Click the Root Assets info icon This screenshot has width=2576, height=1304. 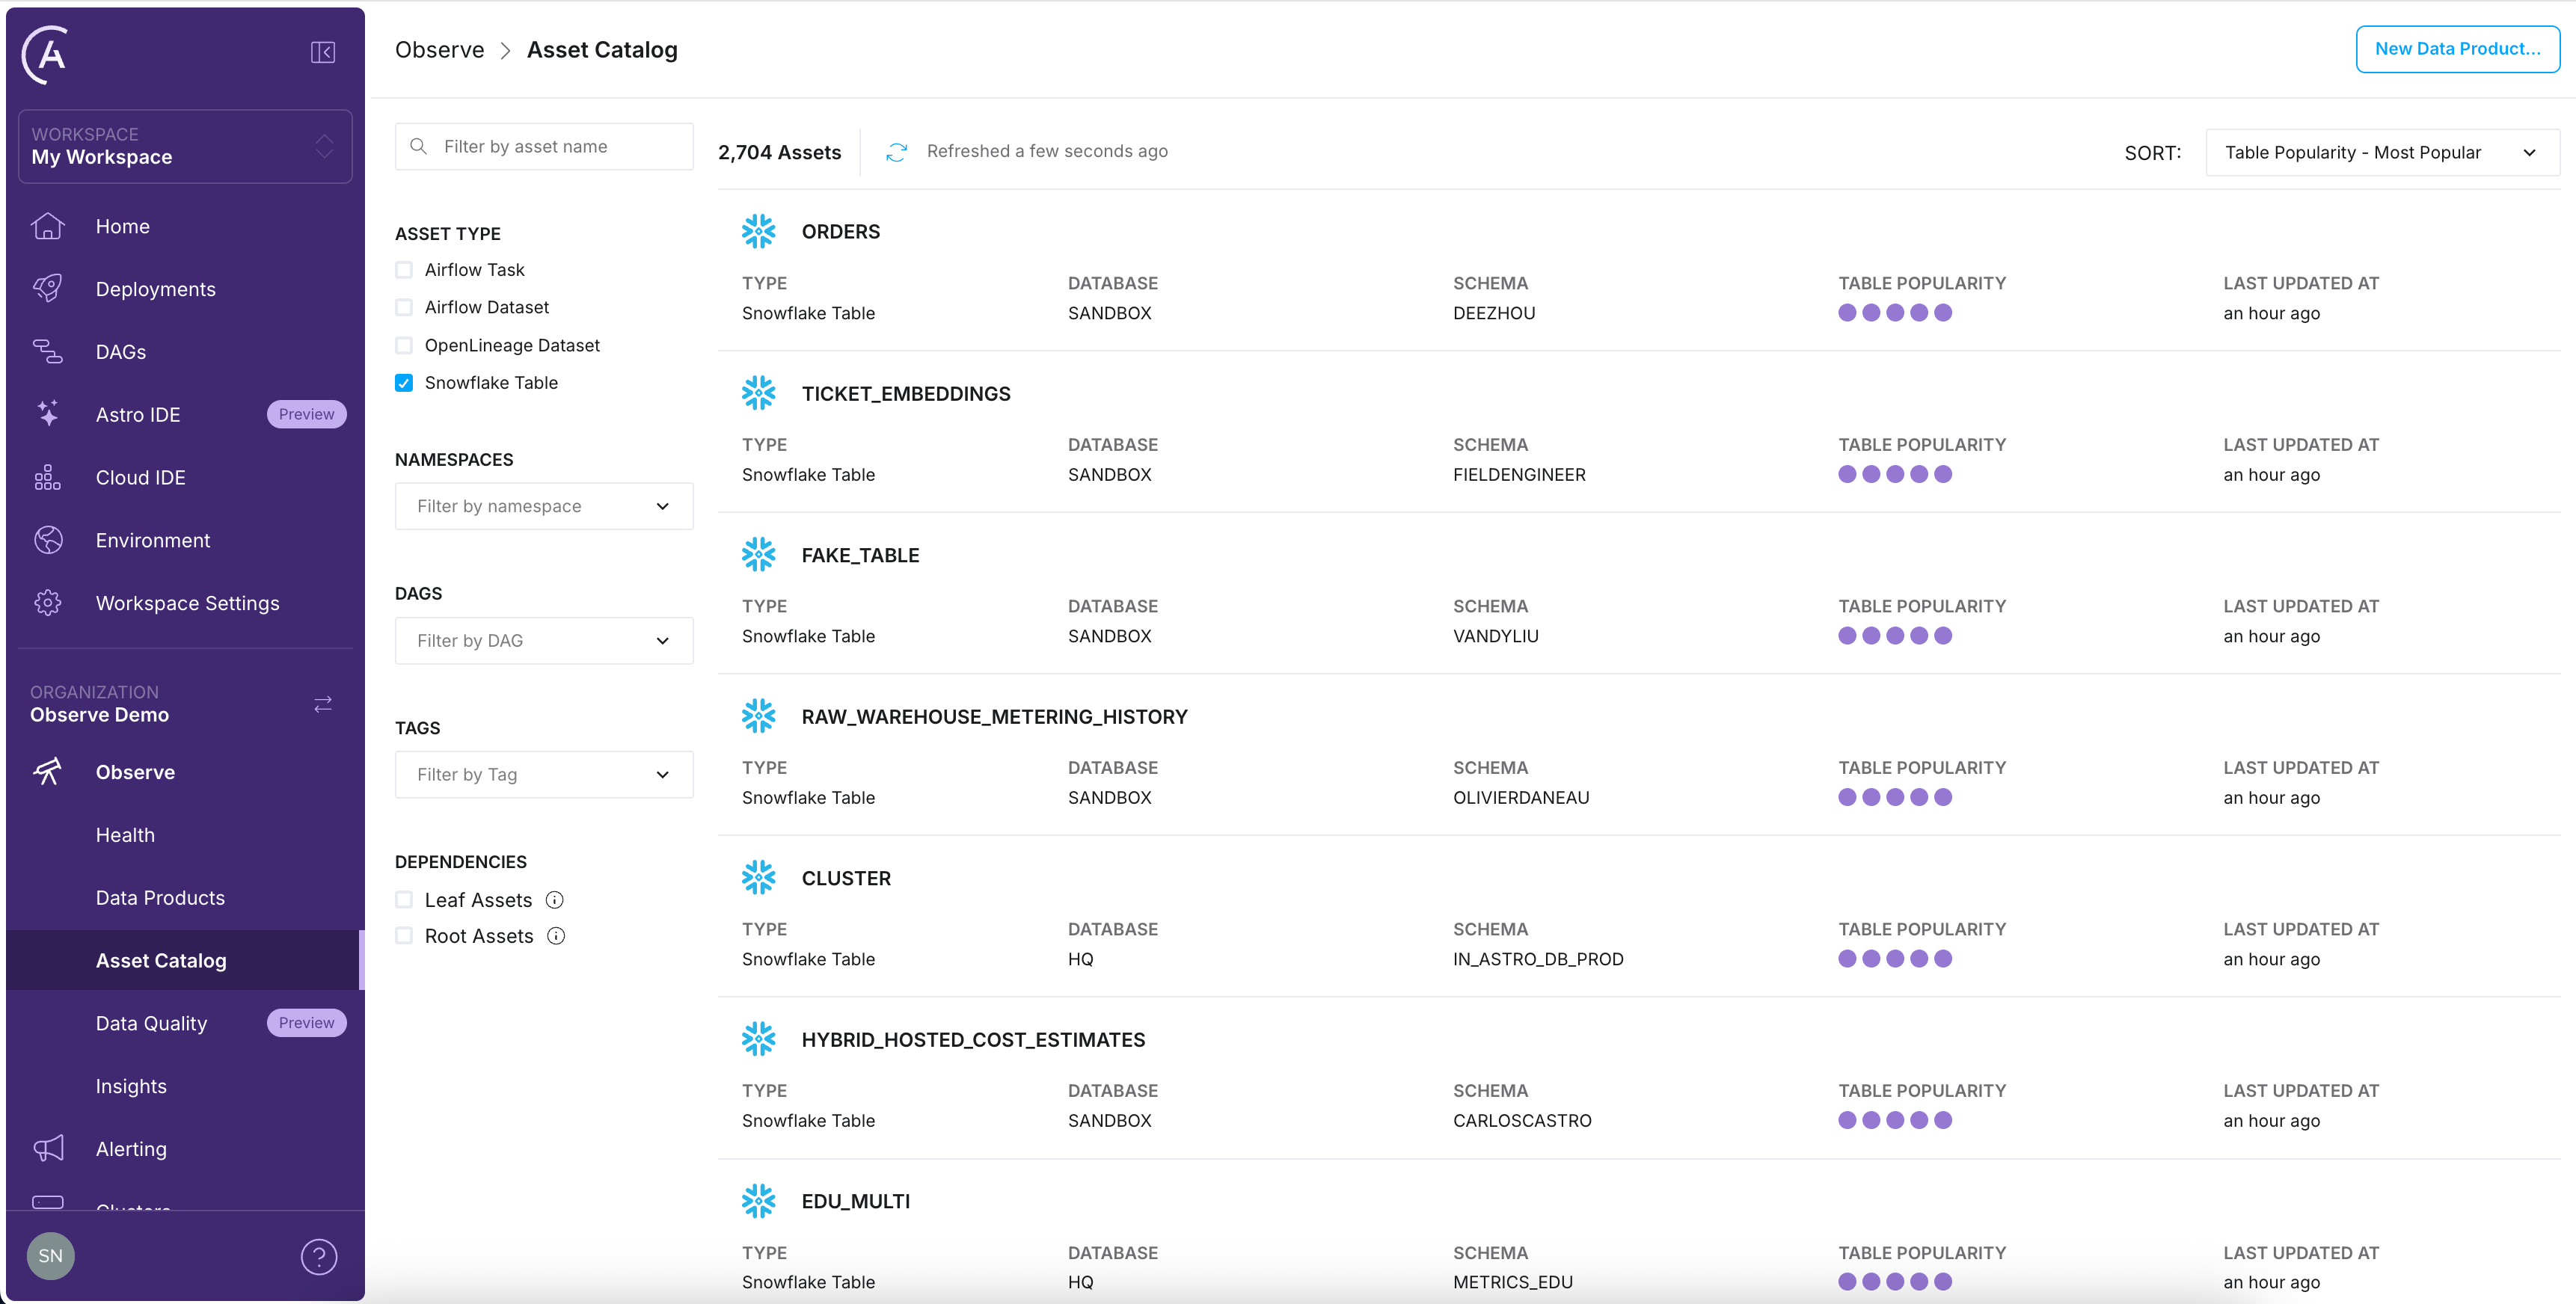[x=556, y=936]
